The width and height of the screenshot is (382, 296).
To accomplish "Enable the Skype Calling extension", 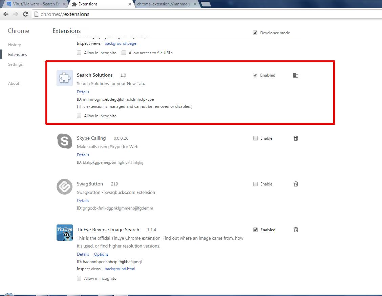I will click(x=255, y=138).
